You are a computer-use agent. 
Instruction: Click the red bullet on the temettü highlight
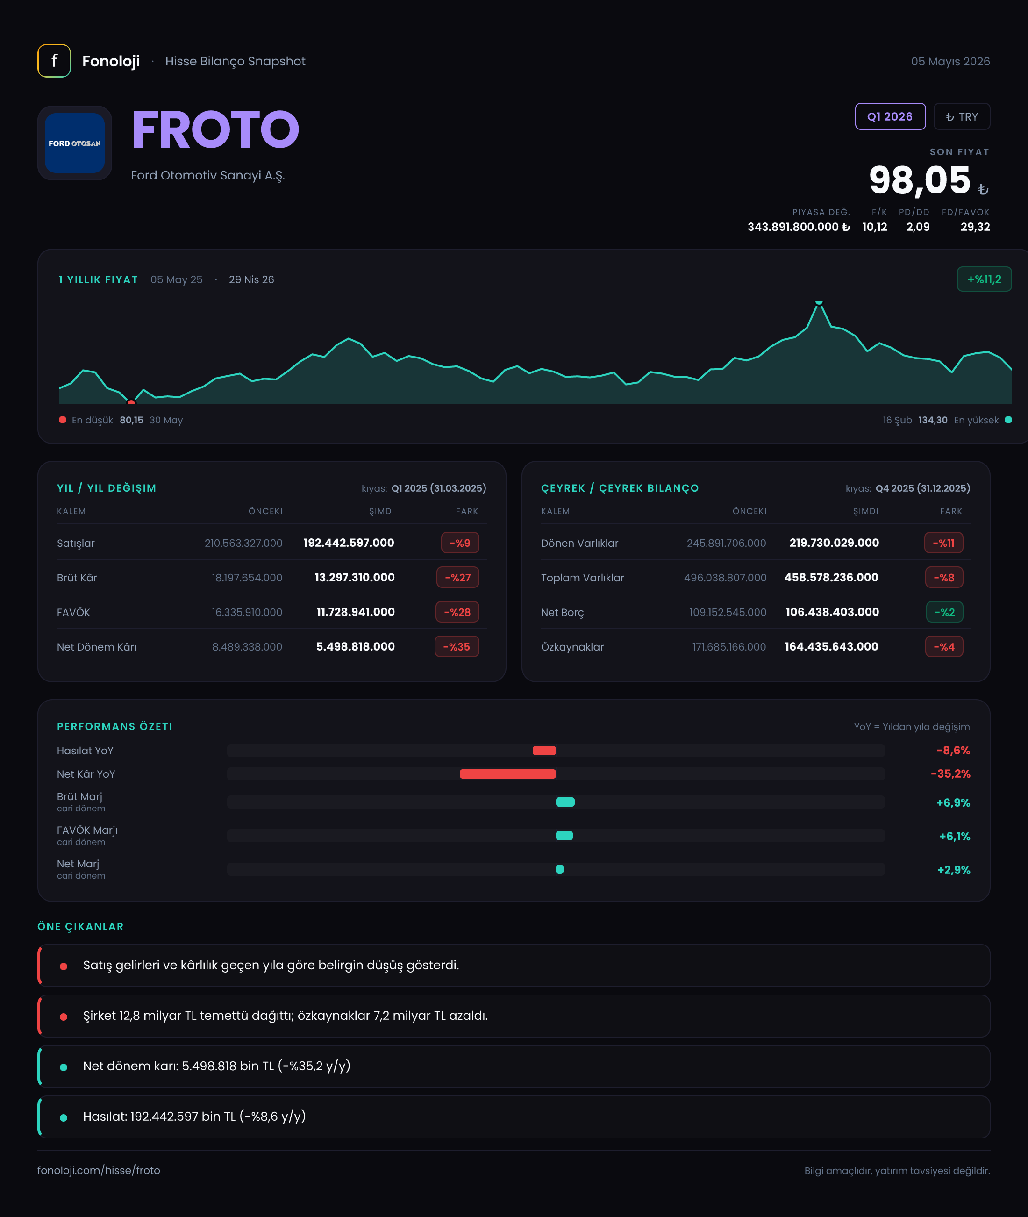tap(64, 1017)
